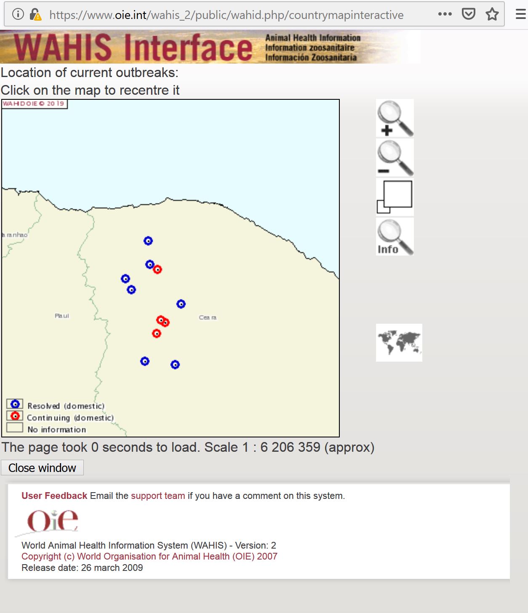528x613 pixels.
Task: Focus the browser address bar URL
Action: (x=227, y=15)
